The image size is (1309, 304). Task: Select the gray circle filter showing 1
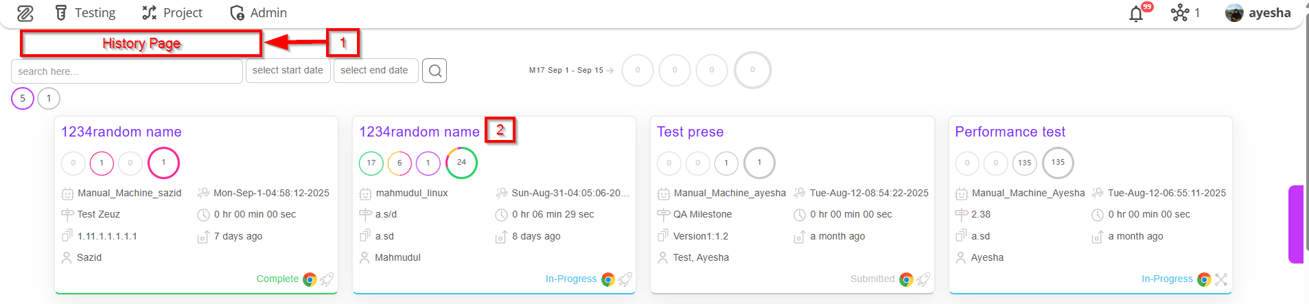(49, 99)
